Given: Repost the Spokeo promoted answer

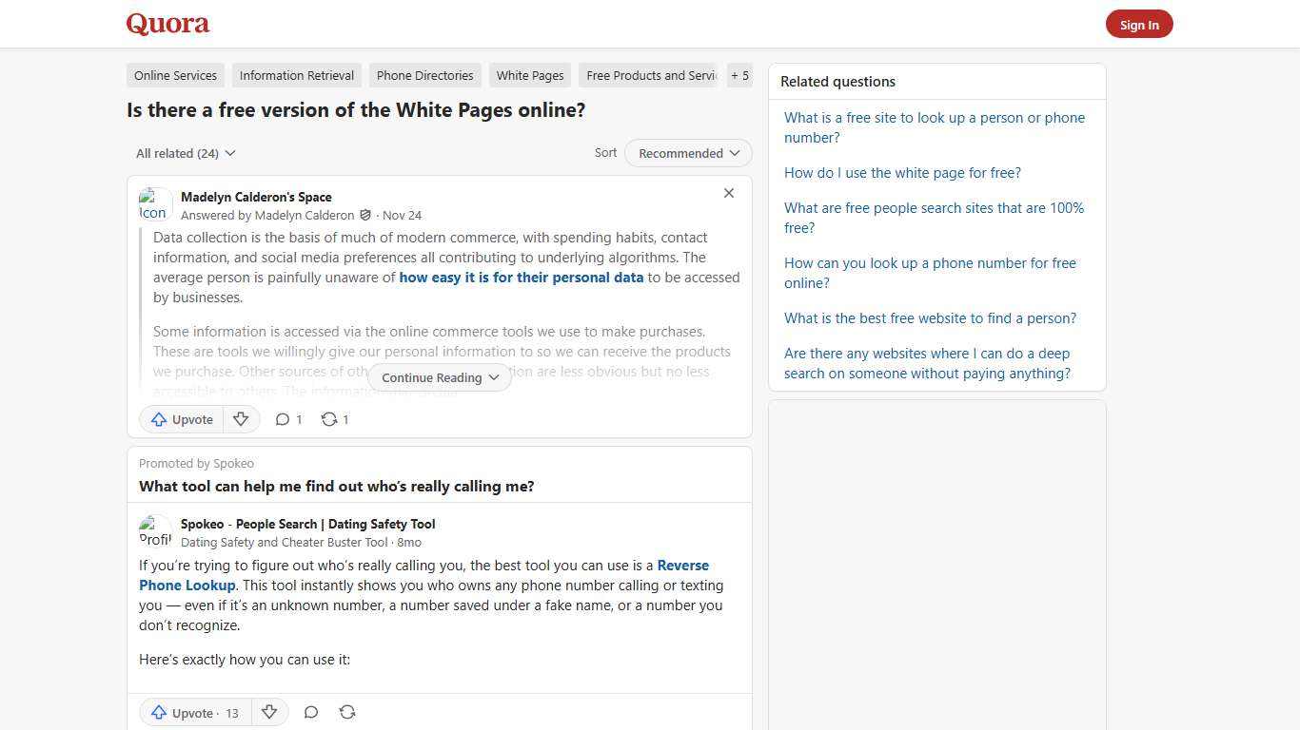Looking at the screenshot, I should (347, 712).
